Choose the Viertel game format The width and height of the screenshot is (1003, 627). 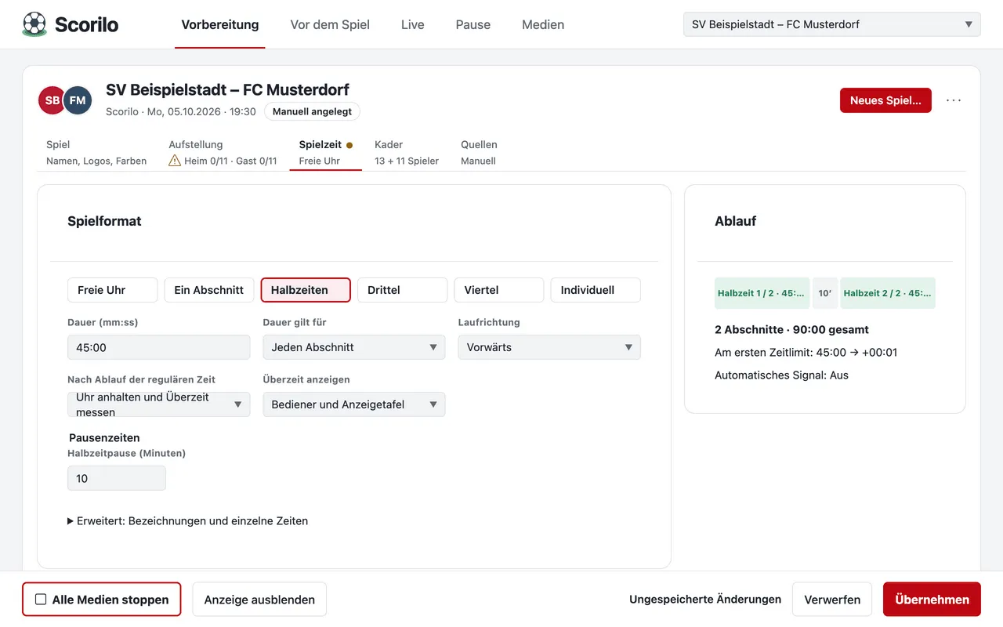pyautogui.click(x=498, y=290)
